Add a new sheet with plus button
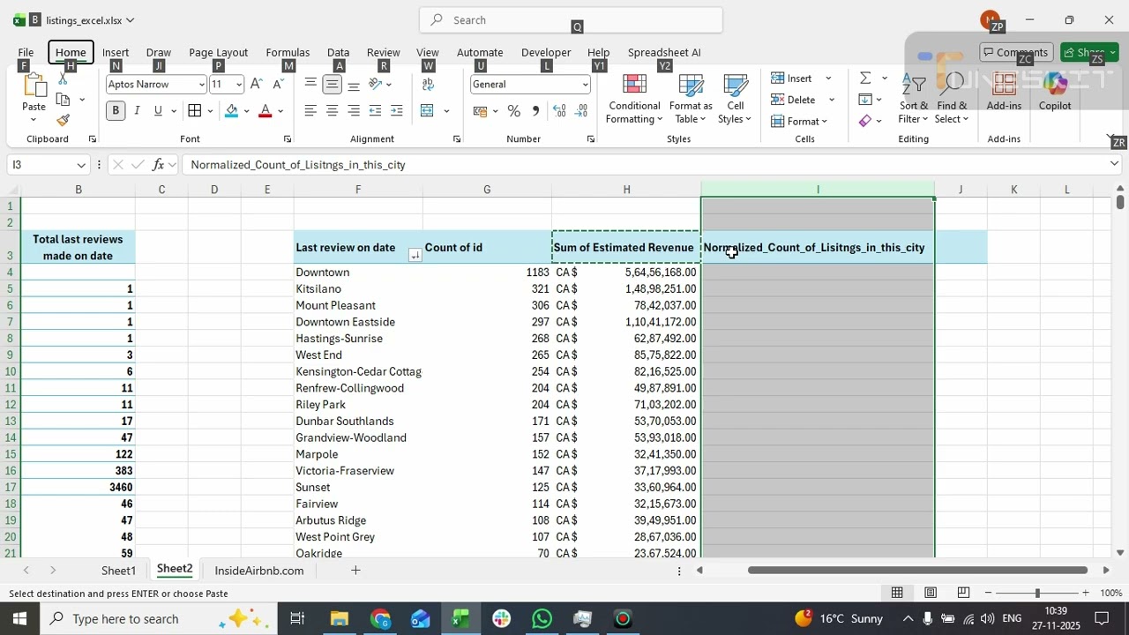The image size is (1129, 635). tap(355, 571)
